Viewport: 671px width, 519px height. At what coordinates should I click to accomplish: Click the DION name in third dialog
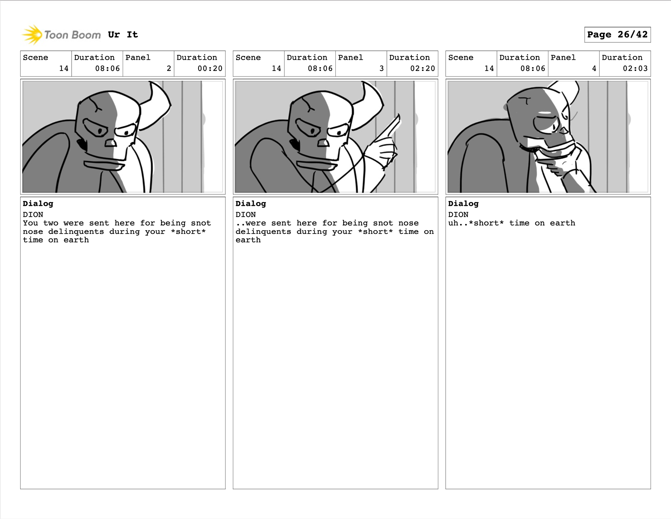coord(458,215)
